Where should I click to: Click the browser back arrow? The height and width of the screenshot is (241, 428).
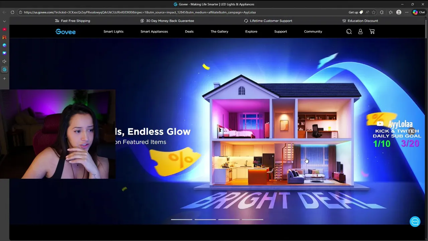(4, 12)
